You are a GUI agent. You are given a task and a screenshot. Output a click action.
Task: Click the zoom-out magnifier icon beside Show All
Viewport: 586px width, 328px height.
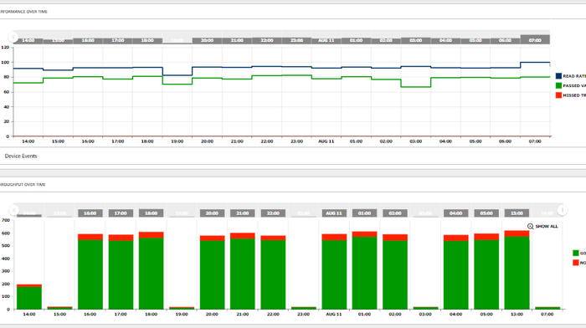pyautogui.click(x=530, y=227)
